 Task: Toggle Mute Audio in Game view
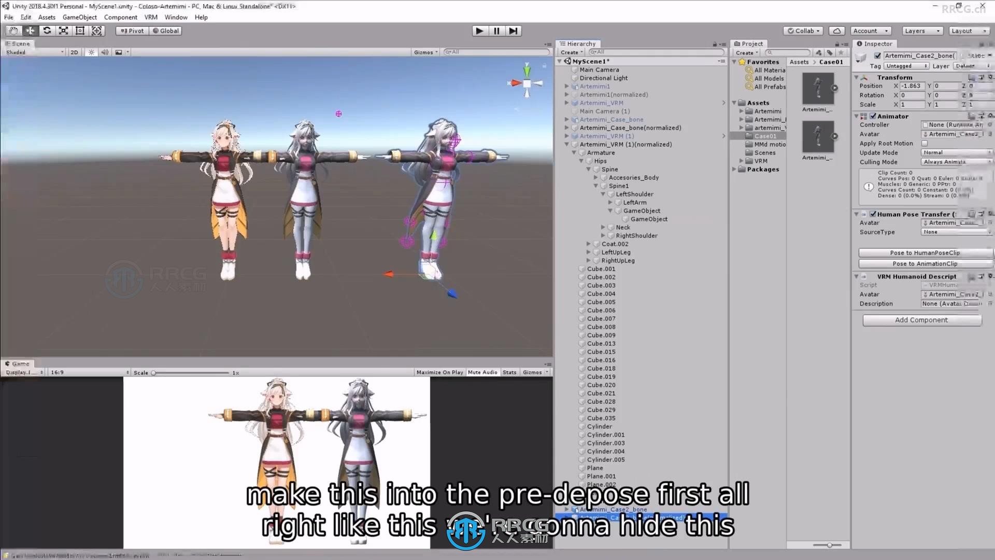tap(482, 372)
